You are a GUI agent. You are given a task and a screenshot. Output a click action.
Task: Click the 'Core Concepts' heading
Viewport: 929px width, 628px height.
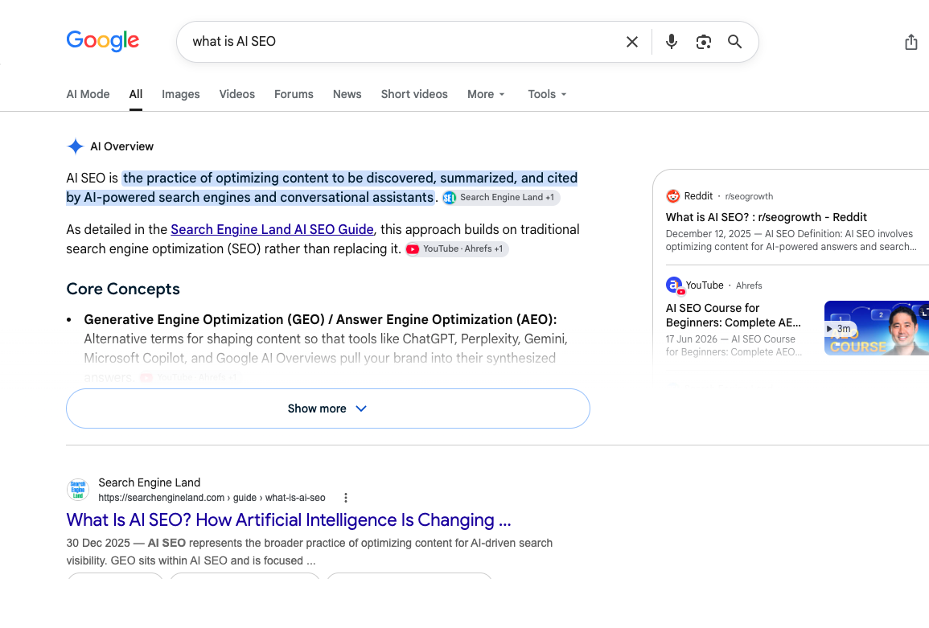coord(122,289)
